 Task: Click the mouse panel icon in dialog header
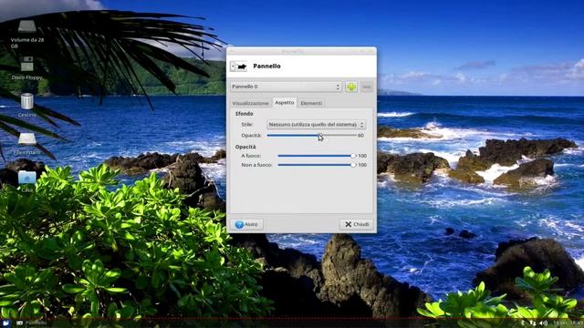pyautogui.click(x=238, y=67)
